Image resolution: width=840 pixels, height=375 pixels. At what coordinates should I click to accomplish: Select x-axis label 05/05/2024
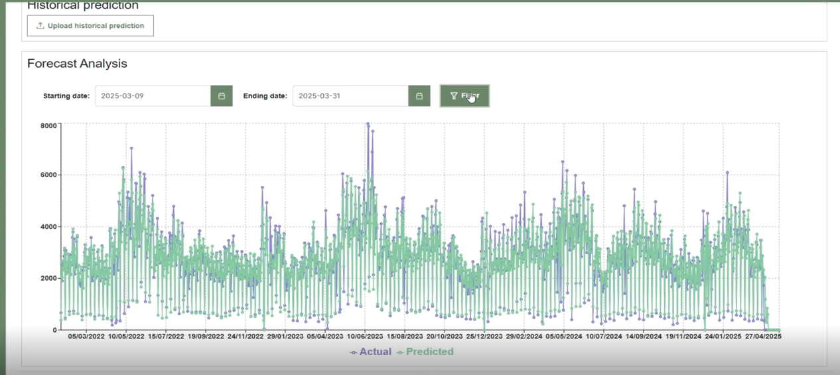pyautogui.click(x=564, y=337)
